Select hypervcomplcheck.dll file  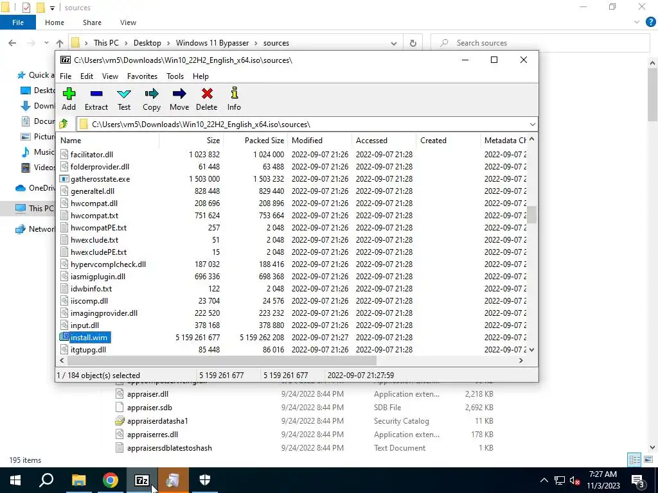coord(108,264)
